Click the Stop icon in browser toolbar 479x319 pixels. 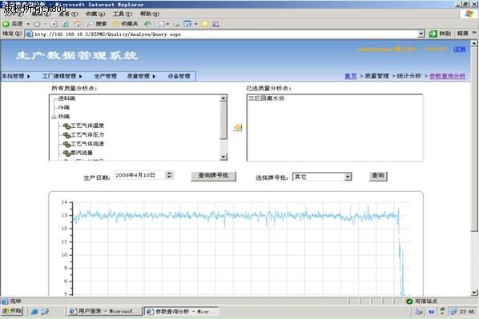(x=54, y=24)
